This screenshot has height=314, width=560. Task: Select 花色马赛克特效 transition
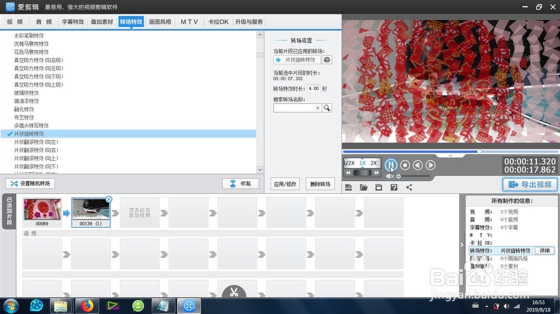(x=31, y=52)
